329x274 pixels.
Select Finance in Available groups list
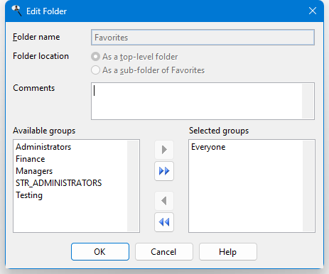click(x=31, y=159)
